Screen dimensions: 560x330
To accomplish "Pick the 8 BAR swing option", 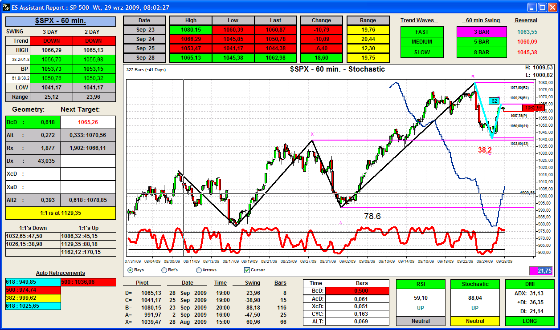I will [481, 52].
